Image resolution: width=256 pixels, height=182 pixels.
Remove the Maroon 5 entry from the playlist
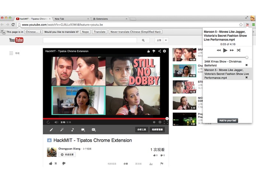(x=246, y=77)
